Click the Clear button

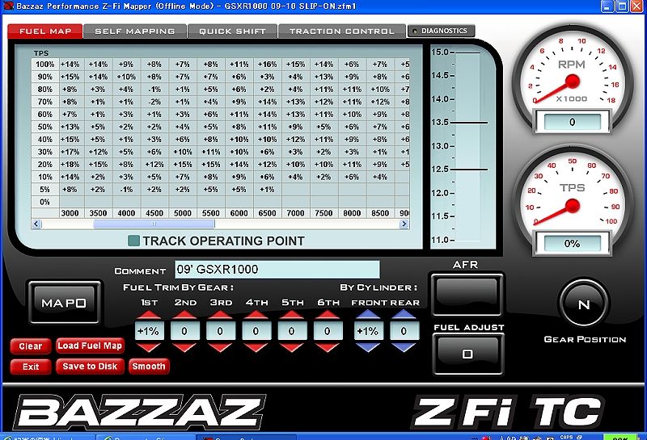click(x=31, y=346)
